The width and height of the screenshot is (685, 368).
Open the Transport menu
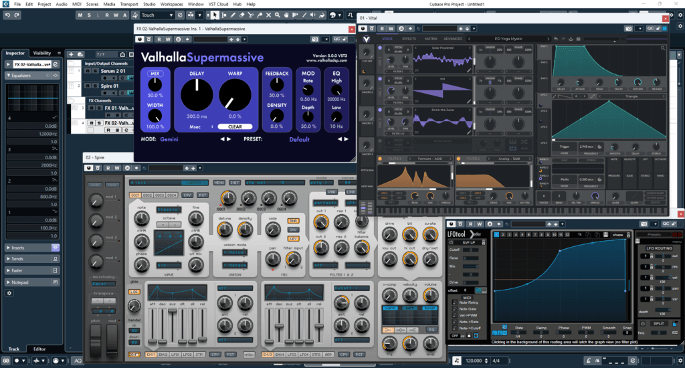click(129, 4)
